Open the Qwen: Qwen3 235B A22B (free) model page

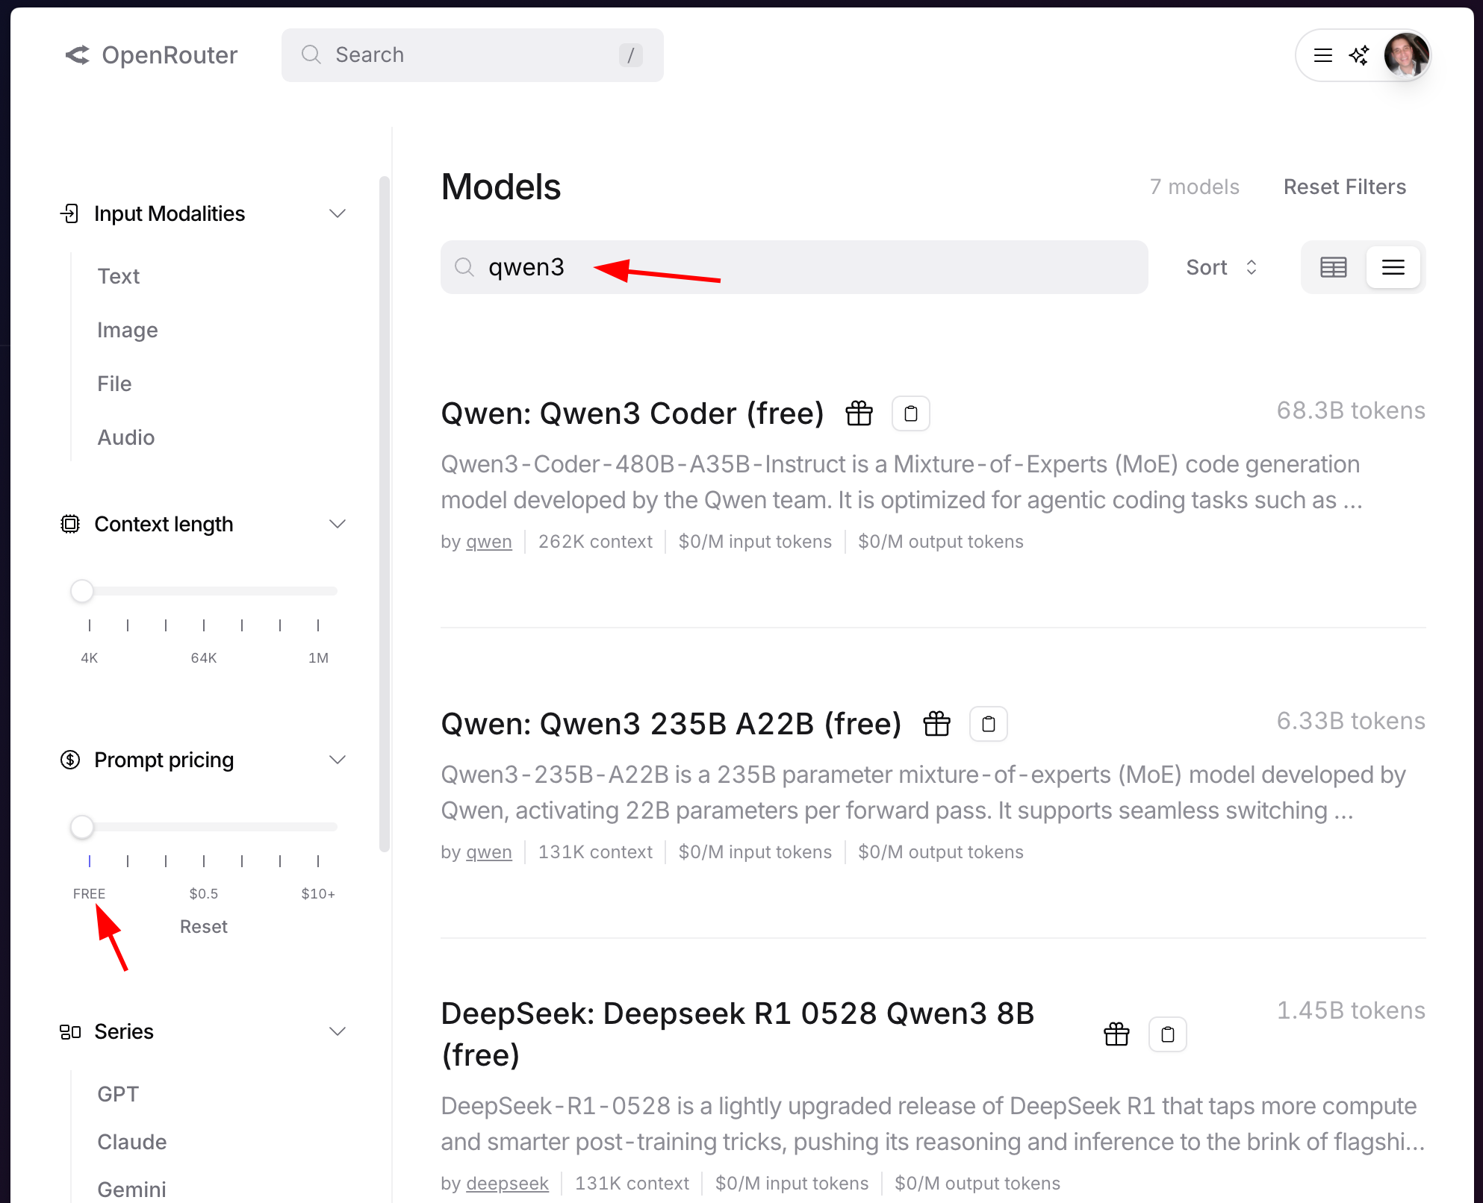[671, 723]
